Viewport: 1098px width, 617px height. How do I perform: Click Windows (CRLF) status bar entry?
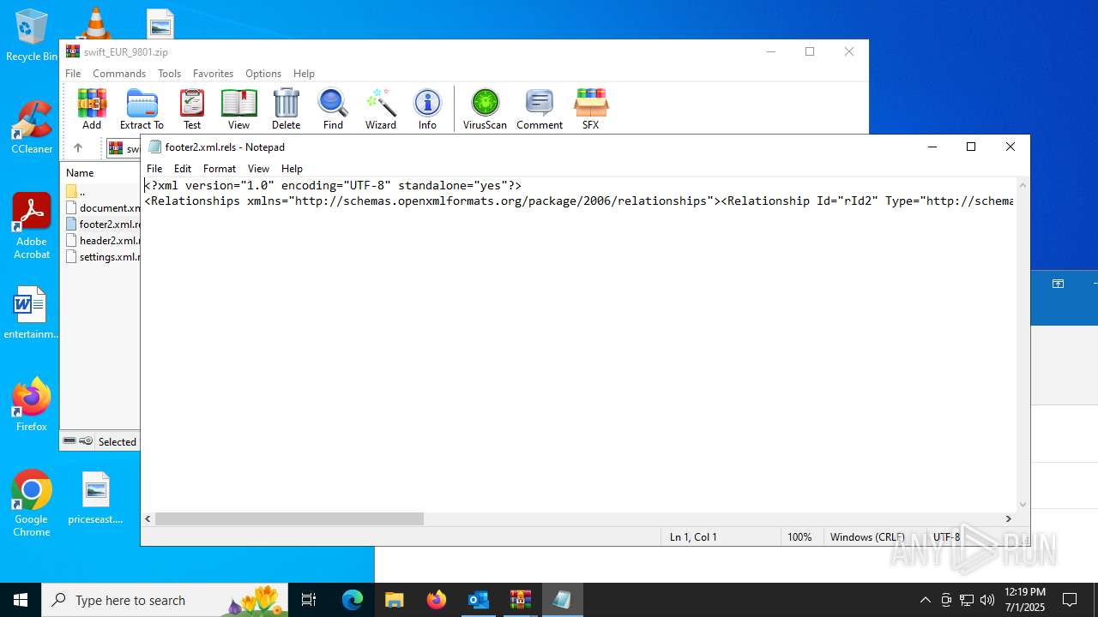(867, 537)
